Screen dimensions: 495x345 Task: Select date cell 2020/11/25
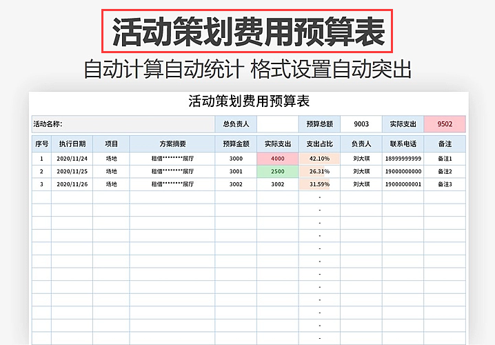72,172
